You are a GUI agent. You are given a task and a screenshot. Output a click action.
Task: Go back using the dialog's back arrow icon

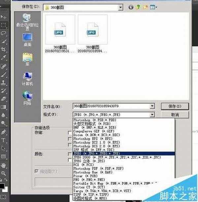click(x=131, y=7)
